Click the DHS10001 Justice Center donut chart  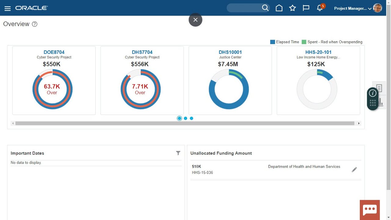229,89
